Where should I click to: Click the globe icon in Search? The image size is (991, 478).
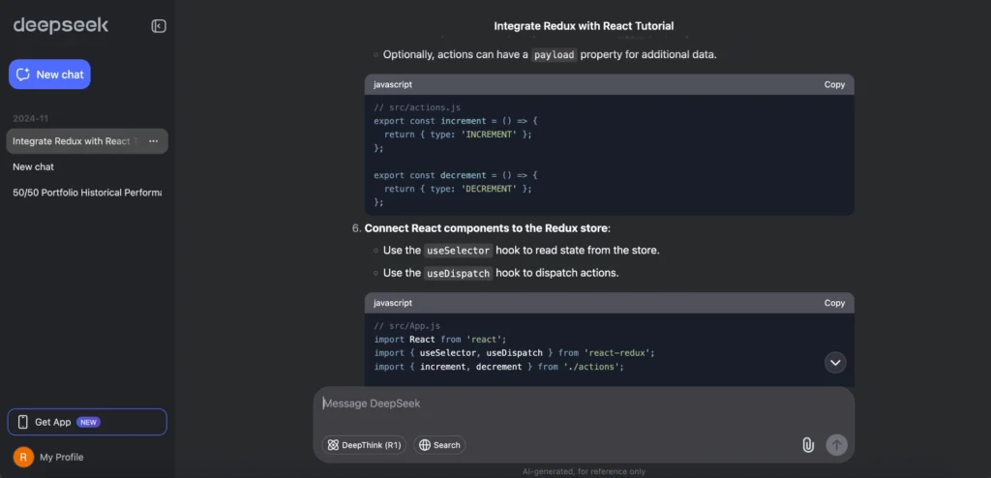(425, 445)
